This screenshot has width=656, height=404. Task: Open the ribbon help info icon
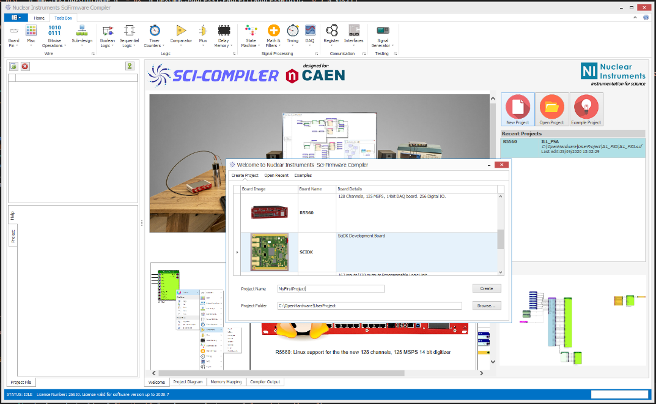coord(646,18)
